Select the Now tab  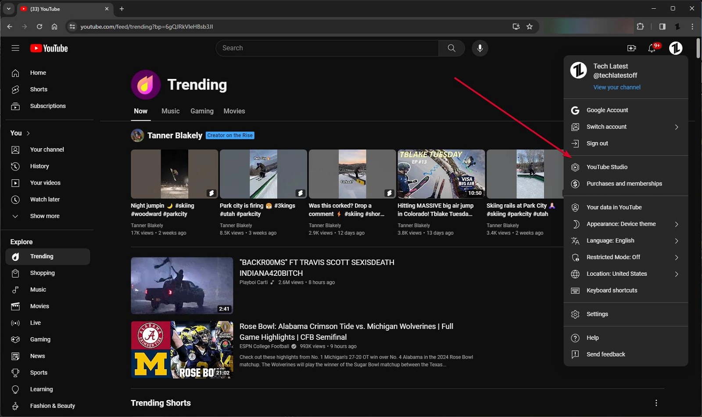[140, 111]
